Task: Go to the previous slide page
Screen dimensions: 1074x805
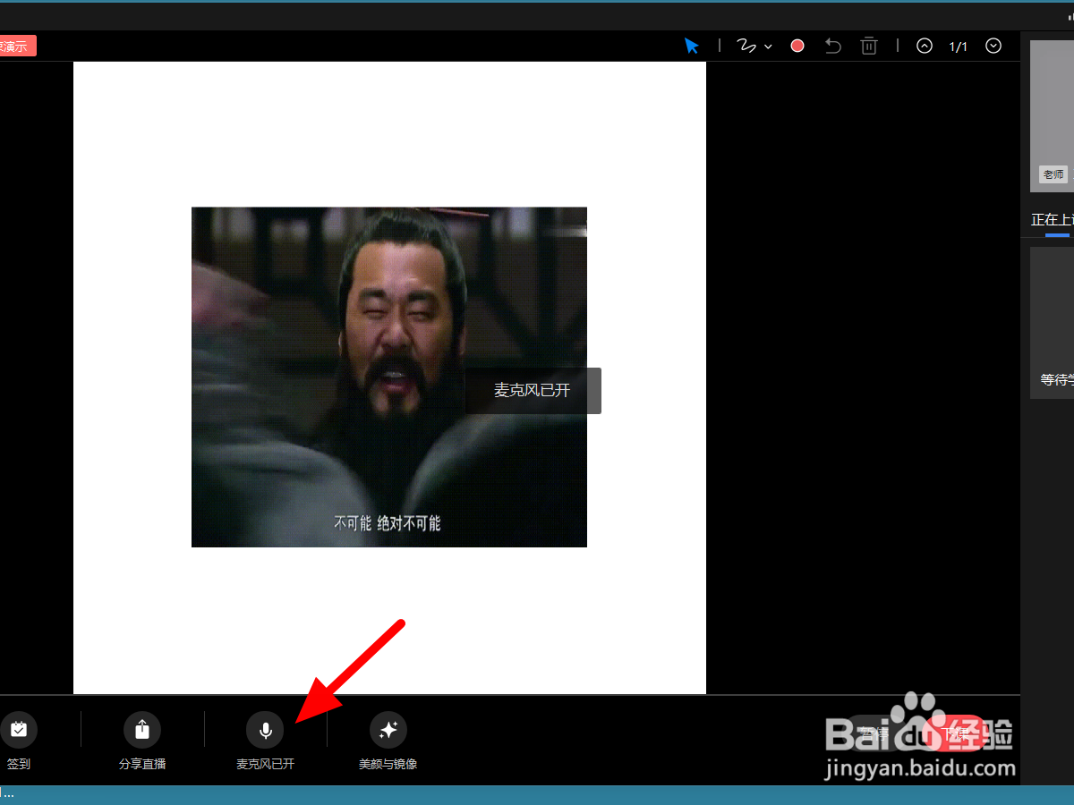Action: point(925,46)
